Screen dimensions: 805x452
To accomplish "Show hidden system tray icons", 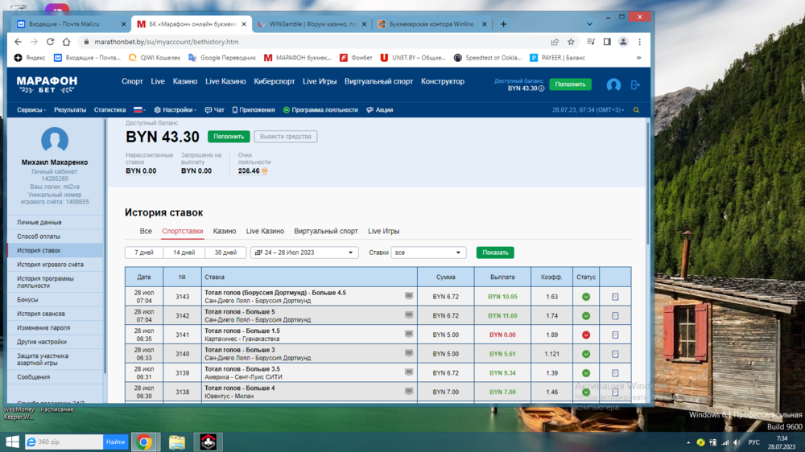I will (688, 442).
